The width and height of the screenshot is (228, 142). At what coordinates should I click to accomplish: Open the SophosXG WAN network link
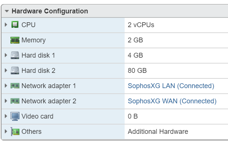tap(172, 101)
